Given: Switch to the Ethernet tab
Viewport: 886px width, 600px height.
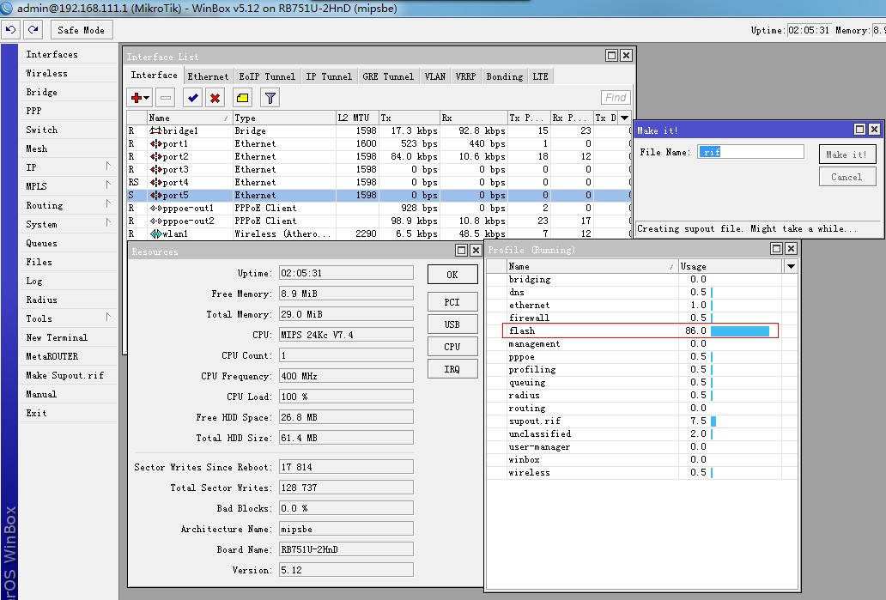Looking at the screenshot, I should [x=208, y=76].
